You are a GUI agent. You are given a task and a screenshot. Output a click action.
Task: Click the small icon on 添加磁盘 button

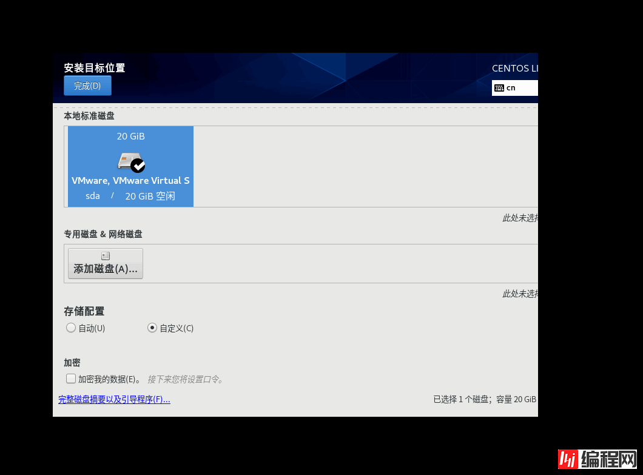106,256
